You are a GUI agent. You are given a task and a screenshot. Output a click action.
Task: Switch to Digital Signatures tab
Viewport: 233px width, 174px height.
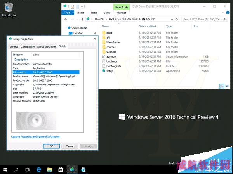pos(47,47)
